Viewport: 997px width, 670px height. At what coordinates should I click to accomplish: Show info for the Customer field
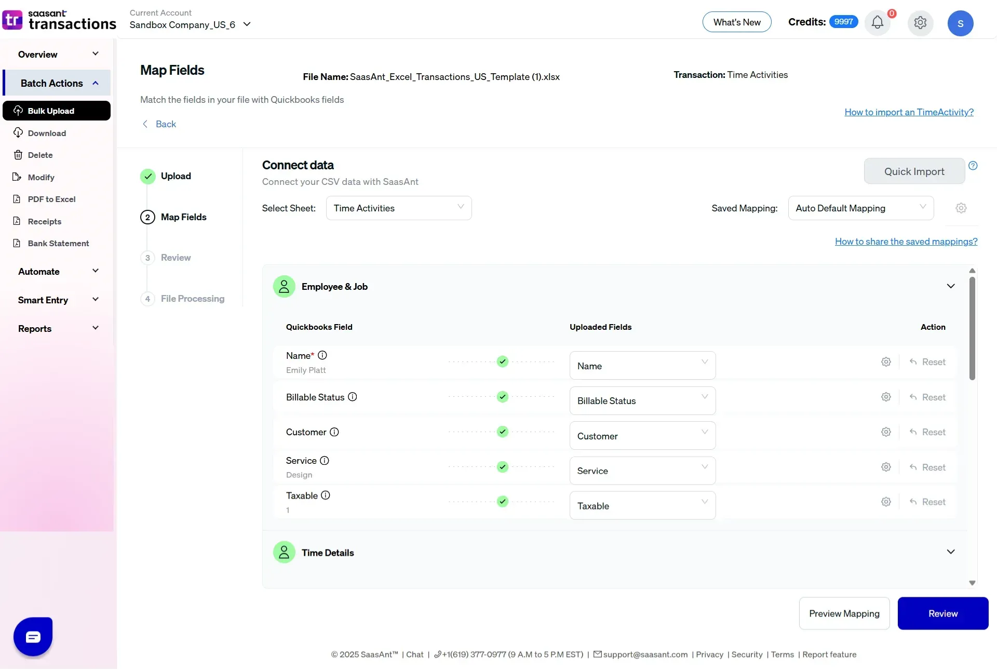pos(334,432)
